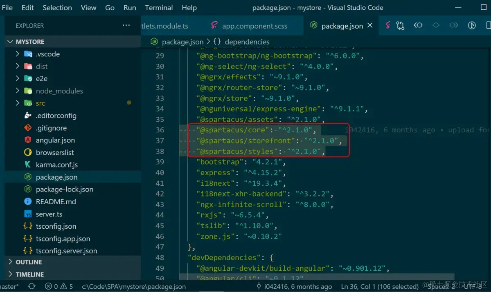Image resolution: width=491 pixels, height=292 pixels.
Task: Switch to the partially visible module.ts tab
Action: (x=164, y=26)
